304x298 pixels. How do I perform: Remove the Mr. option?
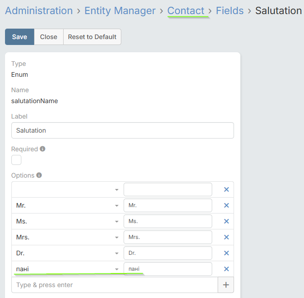click(x=226, y=205)
